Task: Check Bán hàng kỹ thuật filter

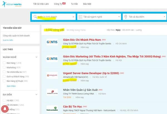Action: [x=4, y=81]
